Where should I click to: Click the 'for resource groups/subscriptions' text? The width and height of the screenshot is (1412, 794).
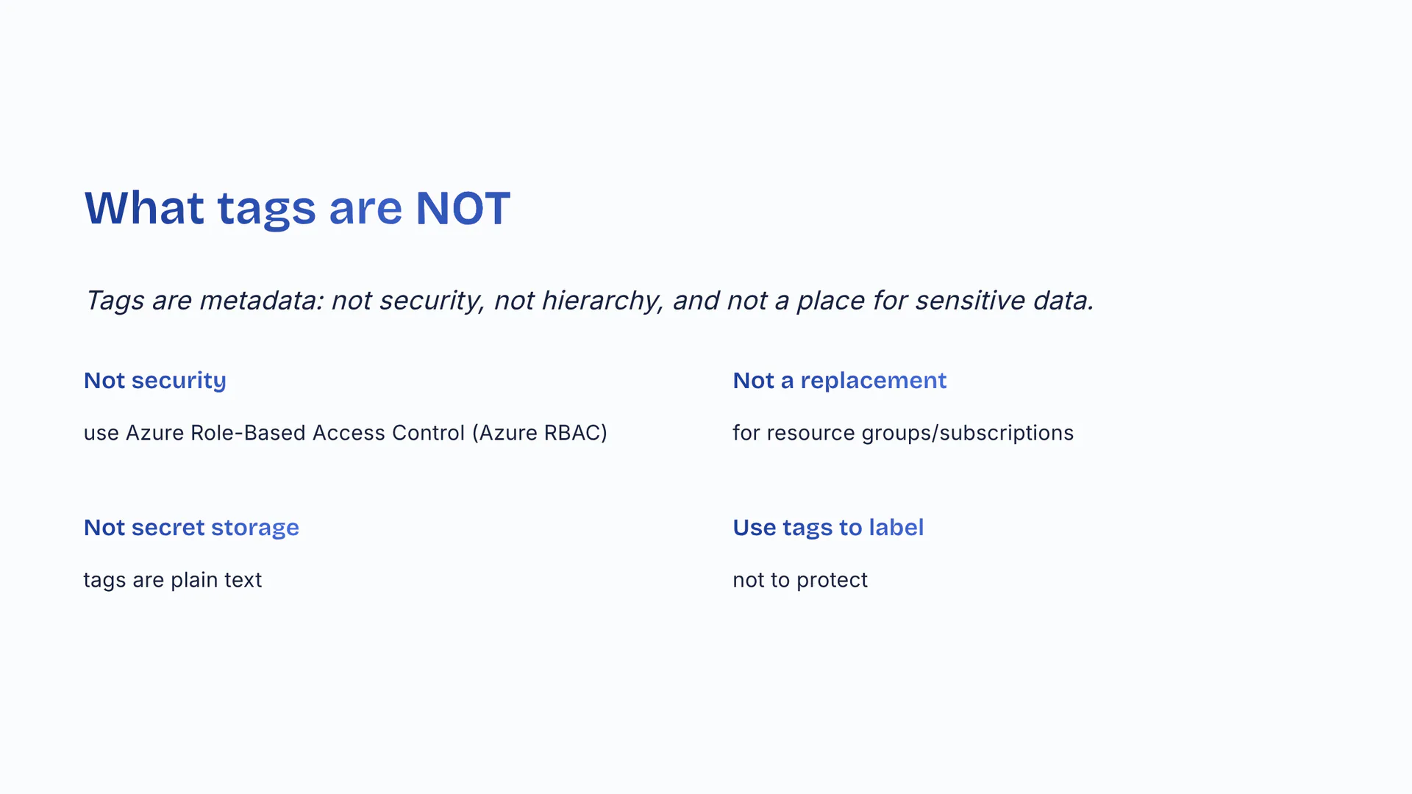point(902,433)
